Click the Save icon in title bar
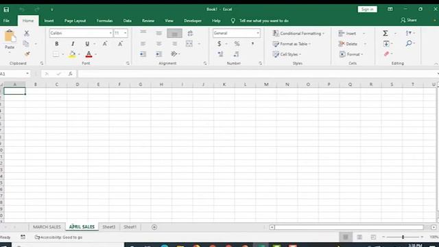 (6, 10)
